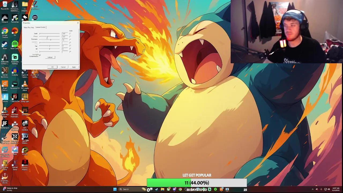343x193 pixels.
Task: Click the Pan value input field
Action: (65, 46)
